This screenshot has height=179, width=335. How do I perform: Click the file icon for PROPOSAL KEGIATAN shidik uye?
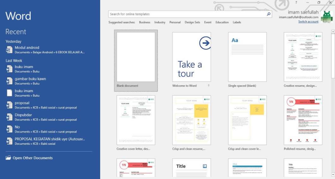click(x=9, y=141)
